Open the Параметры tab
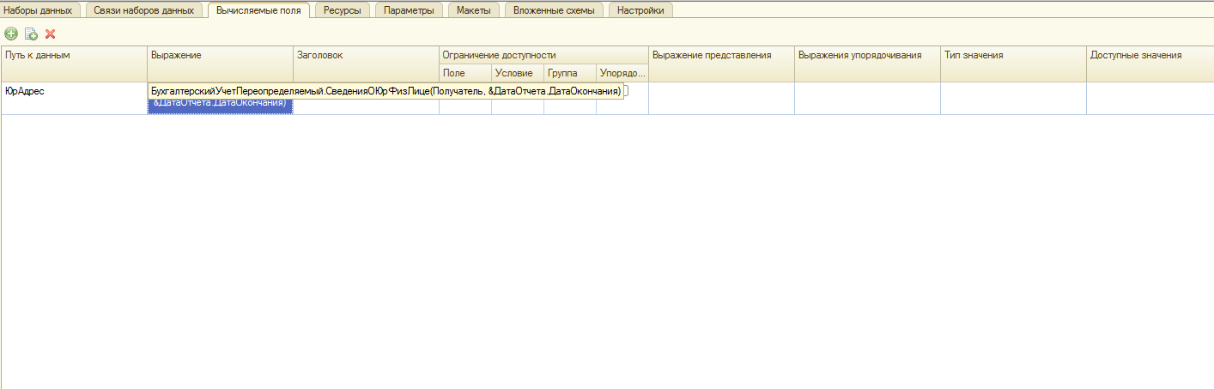 click(410, 9)
